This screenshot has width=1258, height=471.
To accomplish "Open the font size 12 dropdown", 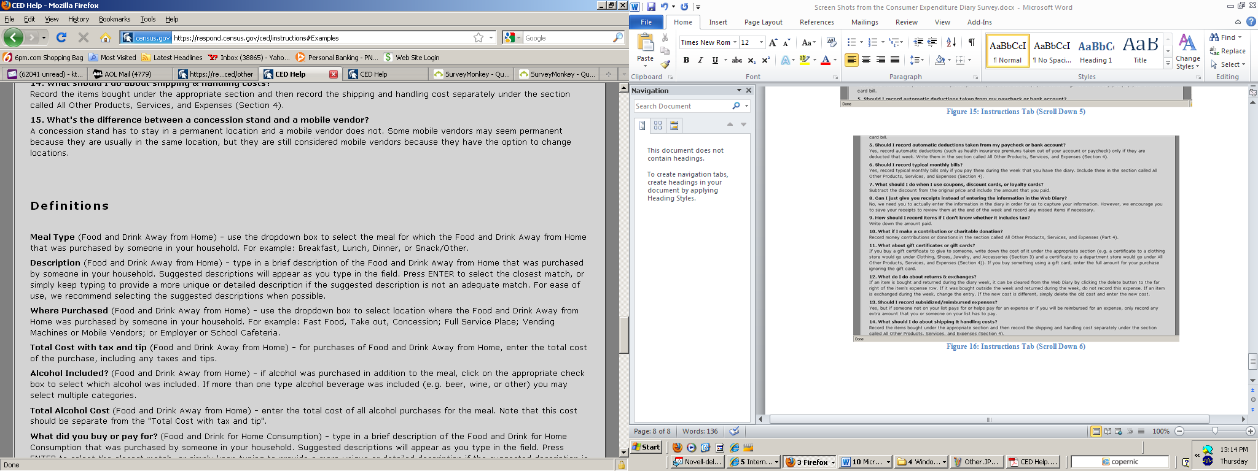I will point(762,42).
